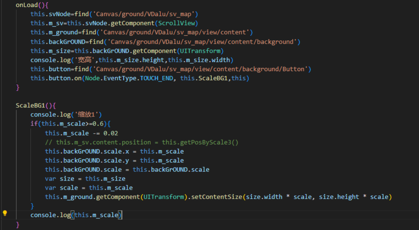Place cursor on the onLoad method name
The height and width of the screenshot is (230, 419).
(27, 5)
